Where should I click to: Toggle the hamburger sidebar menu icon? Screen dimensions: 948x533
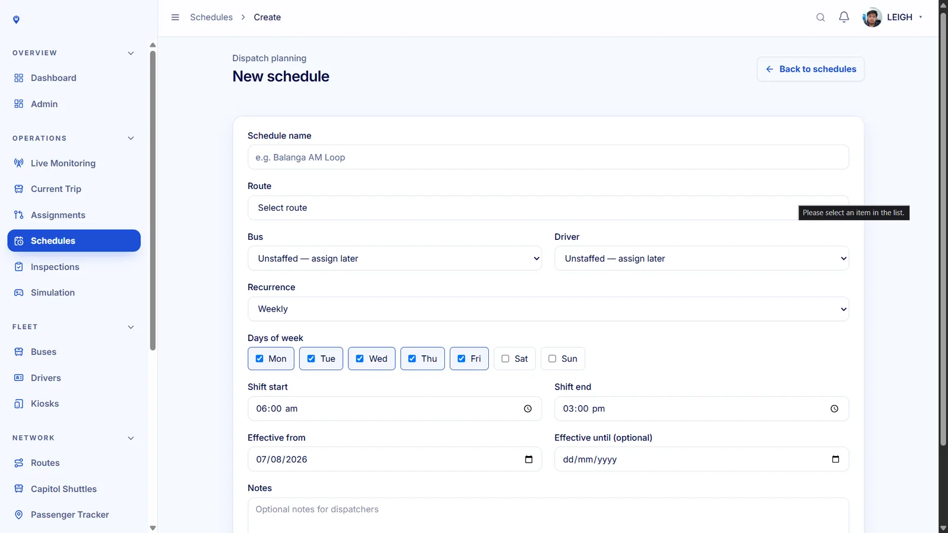[x=175, y=17]
